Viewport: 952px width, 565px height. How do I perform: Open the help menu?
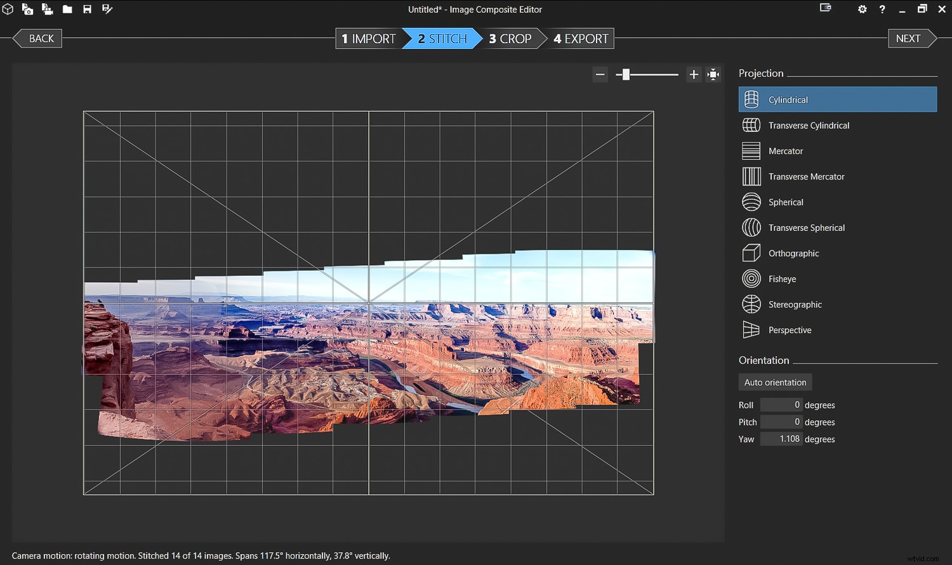click(x=882, y=9)
